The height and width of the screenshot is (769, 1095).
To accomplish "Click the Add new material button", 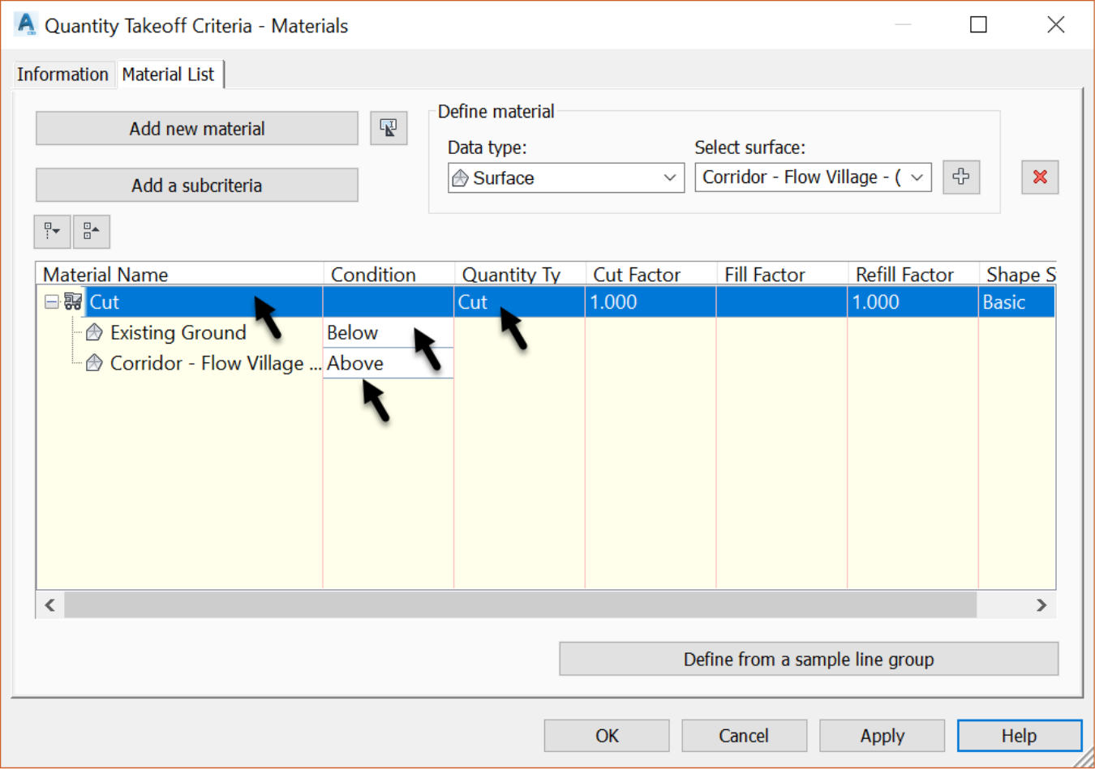I will coord(197,128).
